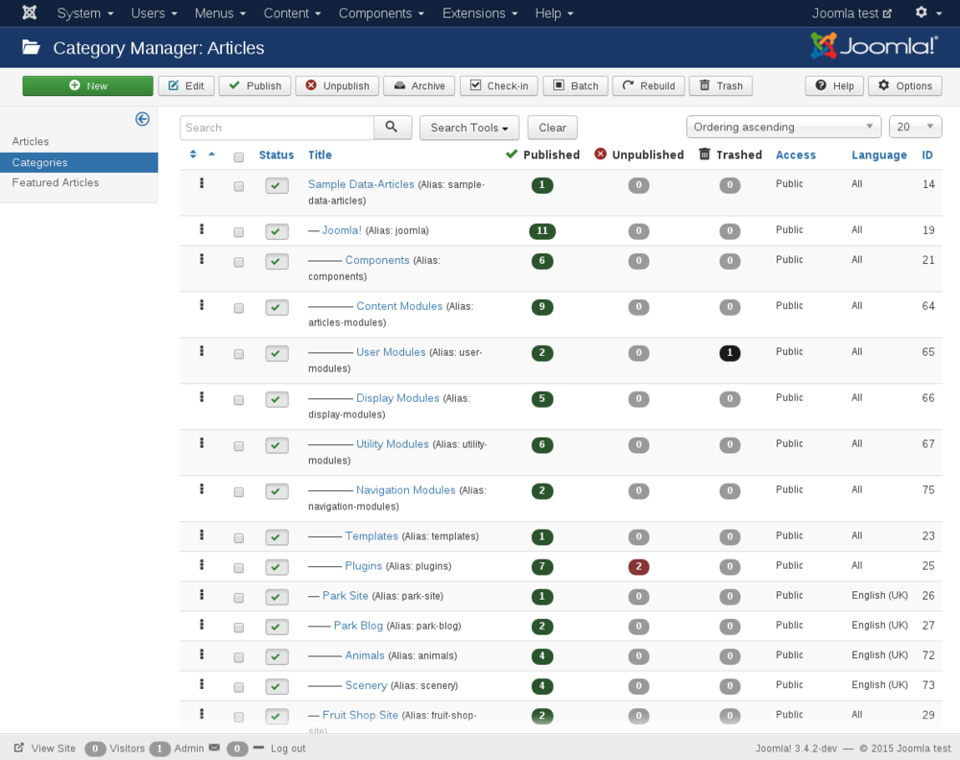Click the green New button
This screenshot has width=960, height=760.
coord(87,86)
